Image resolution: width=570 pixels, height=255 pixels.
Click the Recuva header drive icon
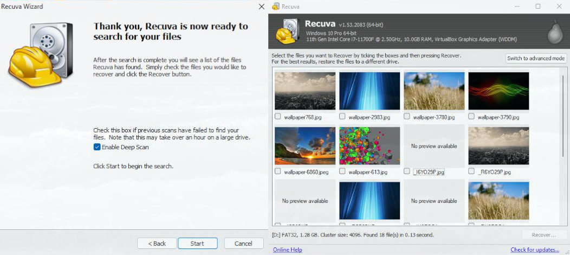[287, 31]
